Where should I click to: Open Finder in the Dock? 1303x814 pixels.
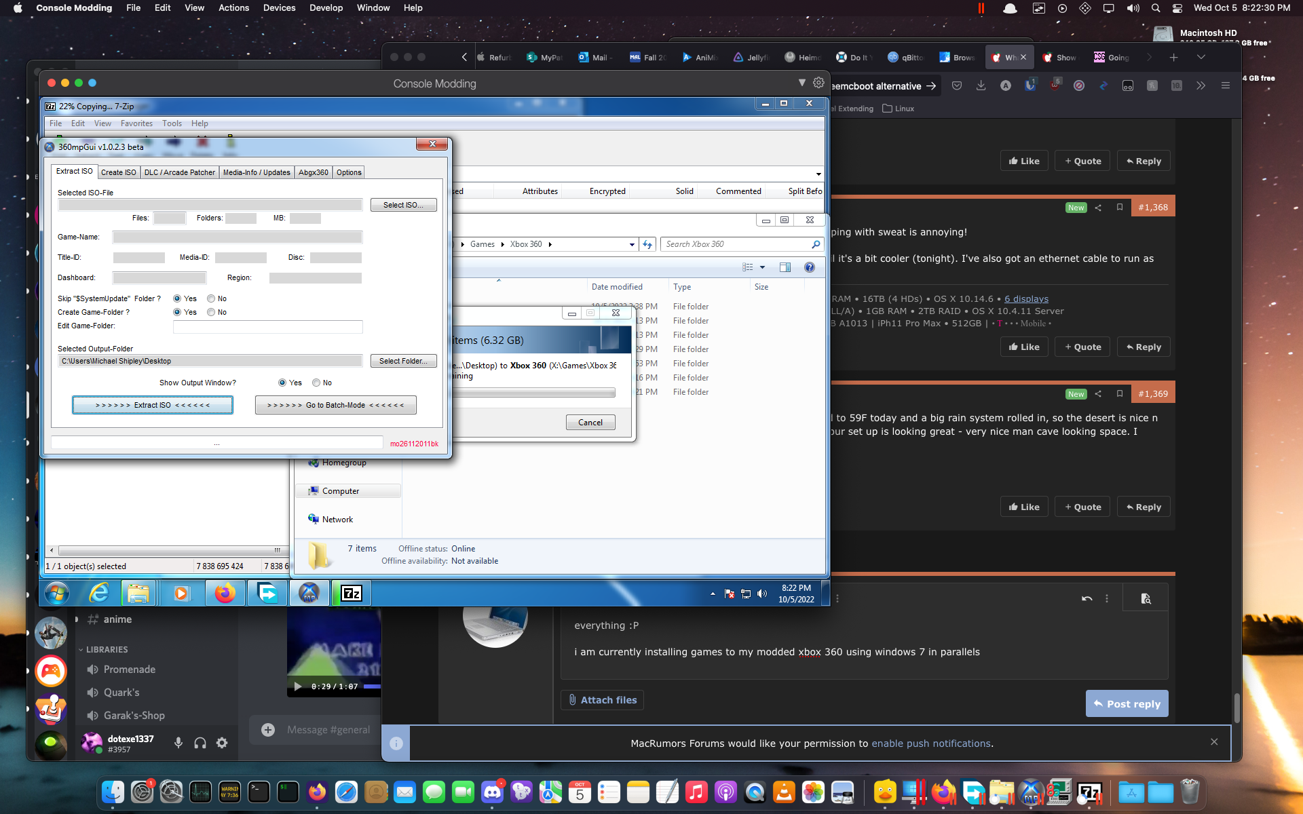click(x=113, y=792)
